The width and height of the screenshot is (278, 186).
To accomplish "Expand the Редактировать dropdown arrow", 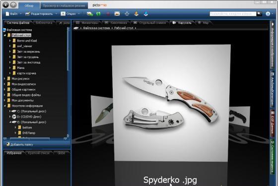I will 56,14.
